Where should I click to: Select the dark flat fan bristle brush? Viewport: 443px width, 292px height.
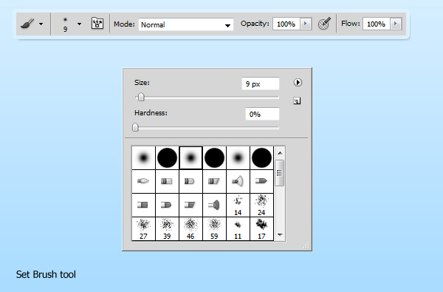coord(214,205)
